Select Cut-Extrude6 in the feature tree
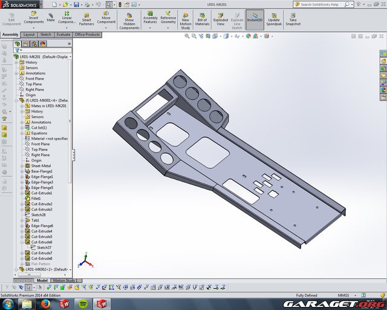This screenshot has width=387, height=310. tap(42, 242)
